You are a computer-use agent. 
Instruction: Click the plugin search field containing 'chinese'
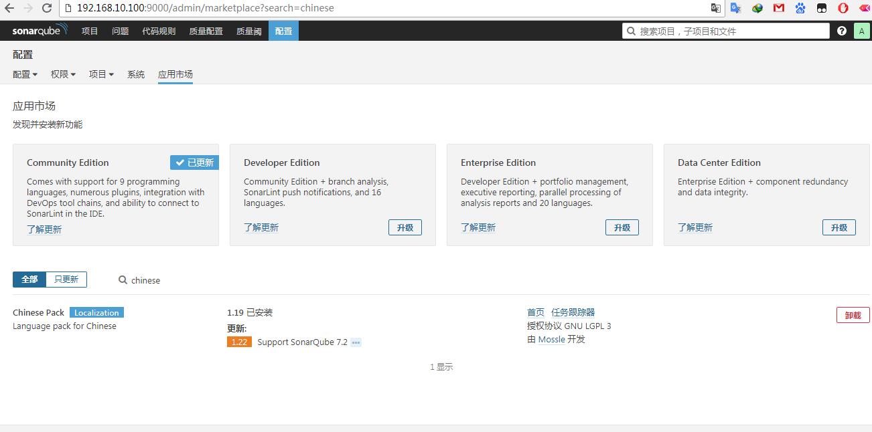174,280
